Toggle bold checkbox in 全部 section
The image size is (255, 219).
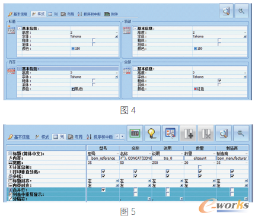tap(219, 81)
